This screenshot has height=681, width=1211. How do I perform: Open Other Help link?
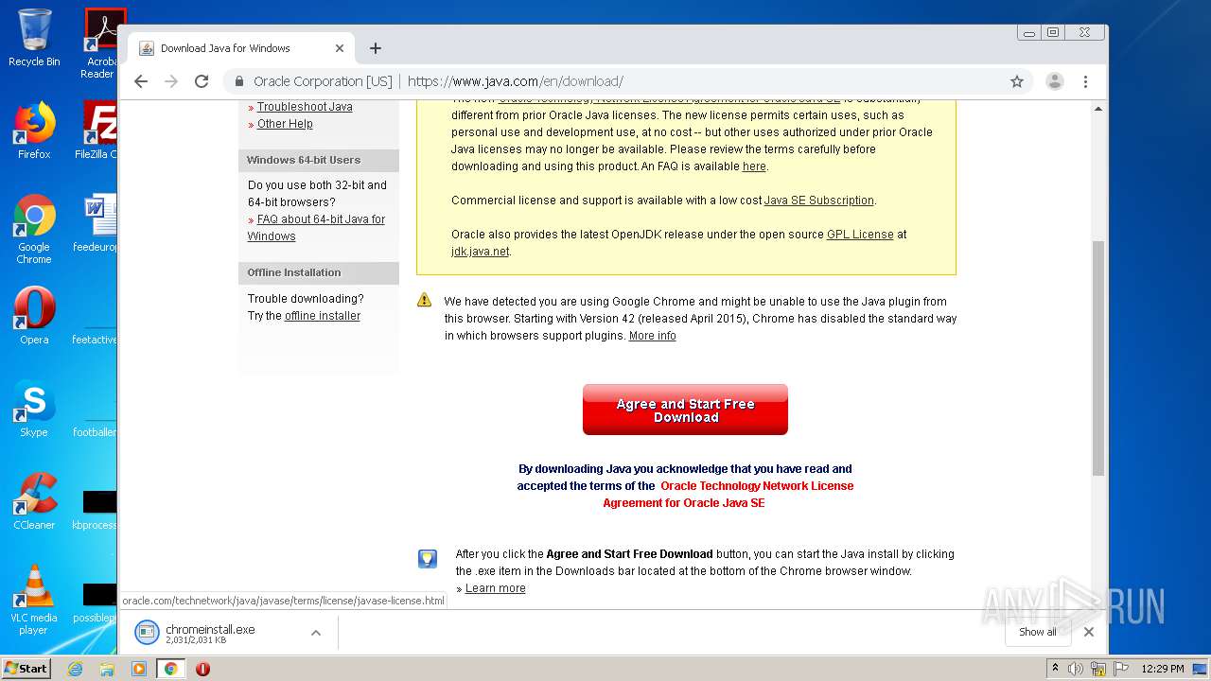coord(285,124)
